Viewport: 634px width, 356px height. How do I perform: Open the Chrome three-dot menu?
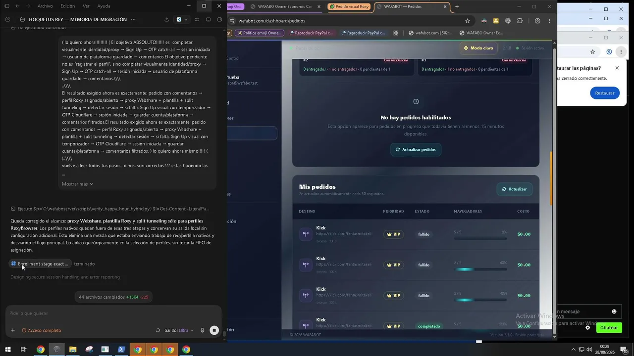tap(549, 21)
